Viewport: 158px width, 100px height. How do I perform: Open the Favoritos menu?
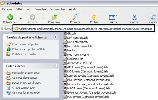(x=40, y=9)
